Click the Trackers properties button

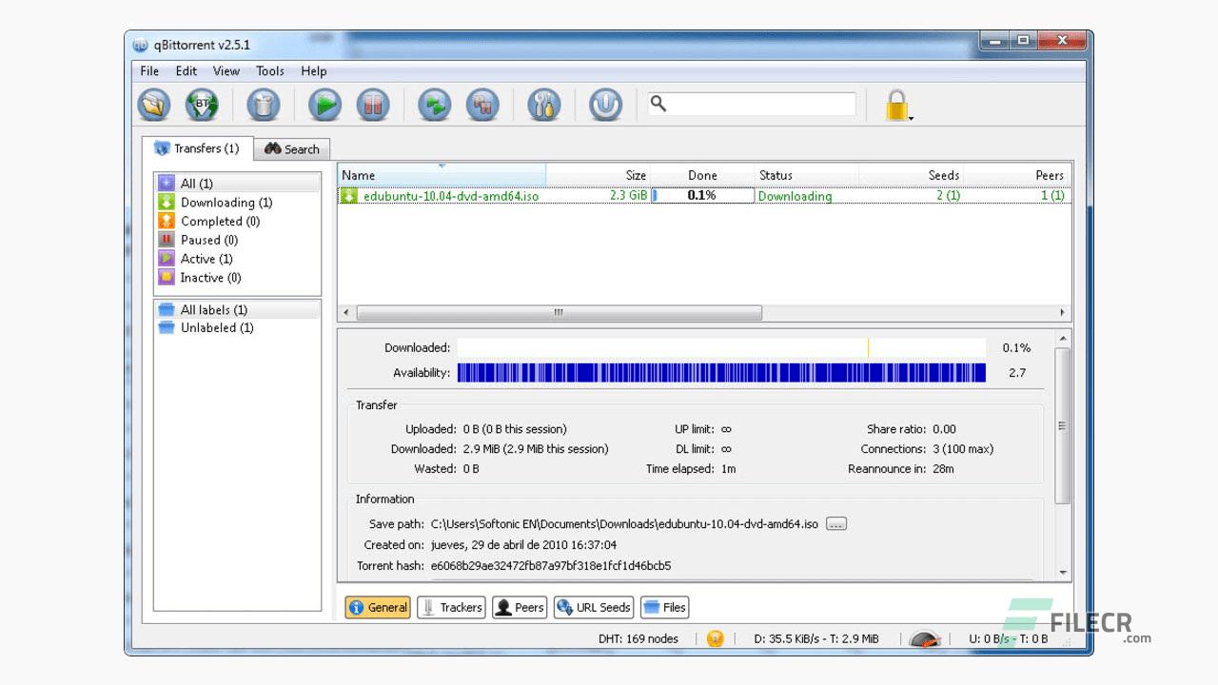(x=452, y=607)
